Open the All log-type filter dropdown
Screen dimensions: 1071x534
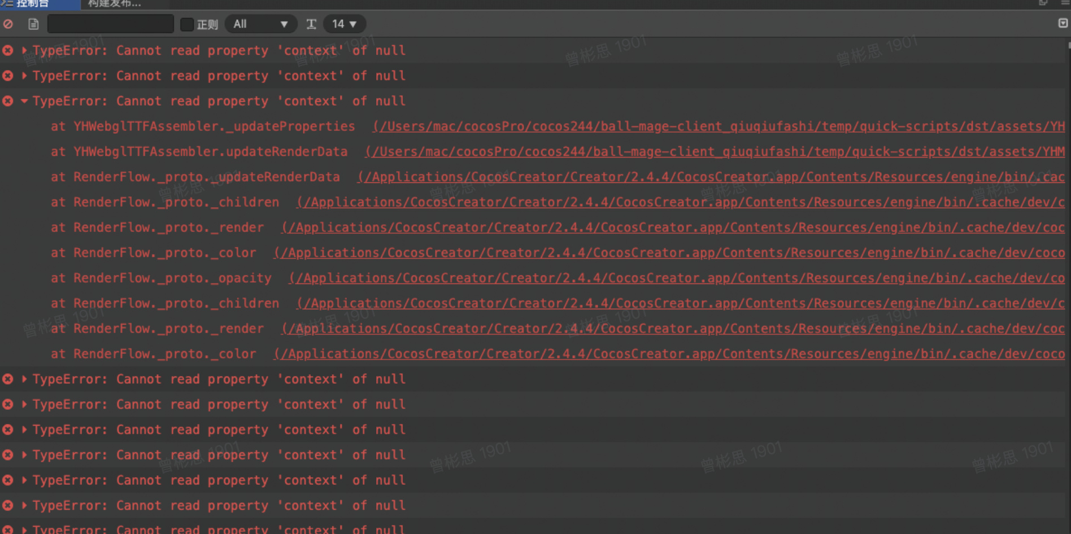[260, 24]
